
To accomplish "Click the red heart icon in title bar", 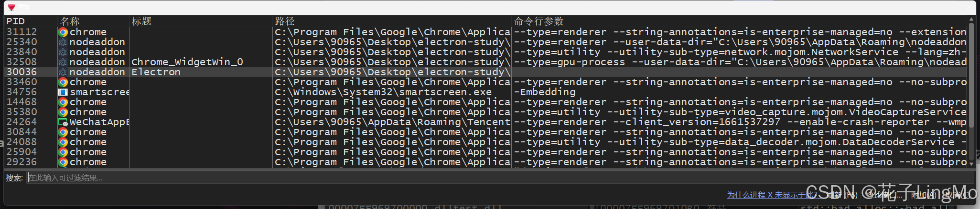I will (11, 7).
